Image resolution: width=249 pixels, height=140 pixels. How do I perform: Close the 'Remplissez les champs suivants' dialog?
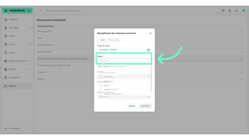tap(151, 33)
